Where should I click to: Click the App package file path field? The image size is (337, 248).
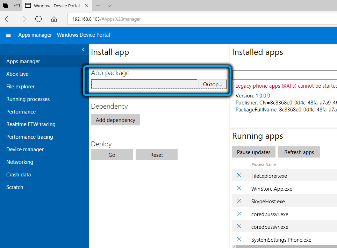coord(144,85)
